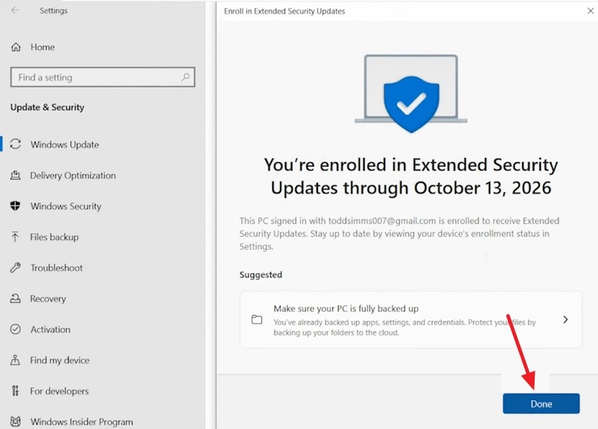Viewport: 598px width, 429px height.
Task: Open the Windows Update menu item
Action: [65, 145]
